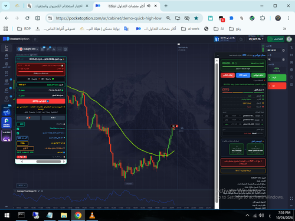Mute the audio icon on Pocket Option tab
The height and width of the screenshot is (221, 295).
tap(149, 6)
